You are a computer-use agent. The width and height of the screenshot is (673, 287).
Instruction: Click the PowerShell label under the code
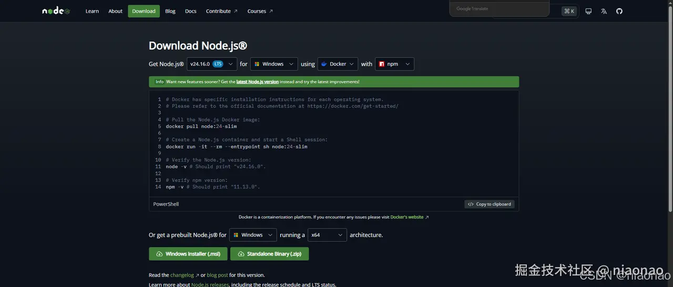coord(166,204)
